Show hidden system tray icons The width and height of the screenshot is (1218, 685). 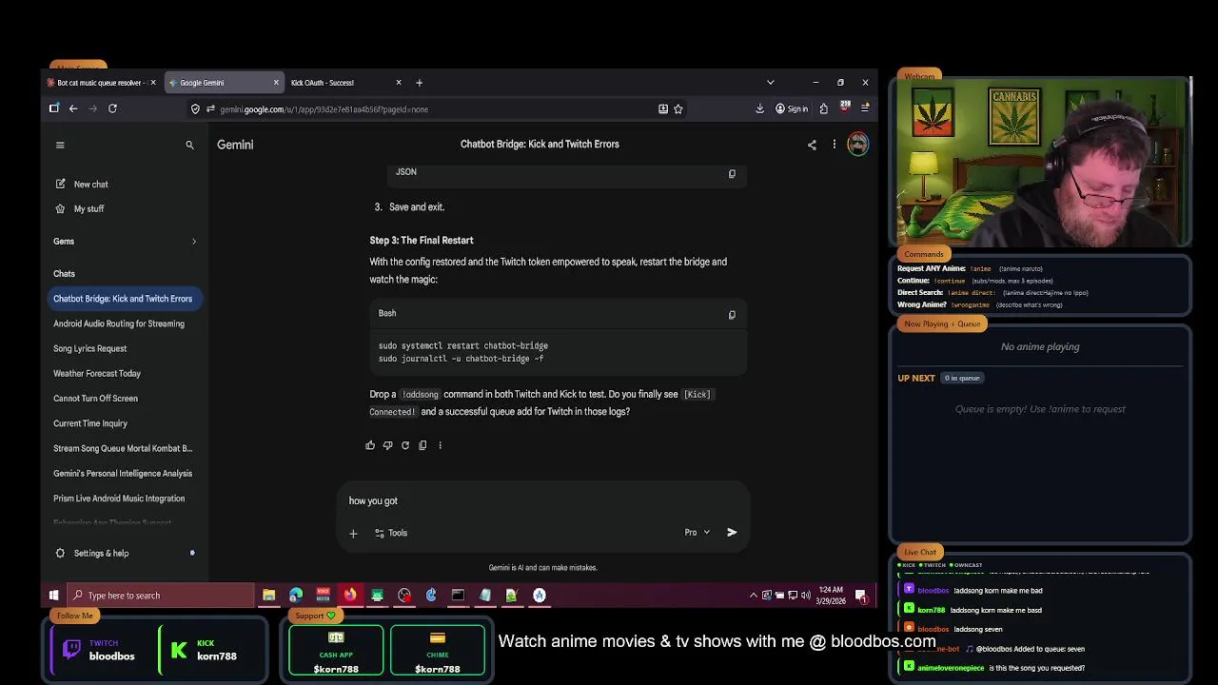[x=754, y=596]
